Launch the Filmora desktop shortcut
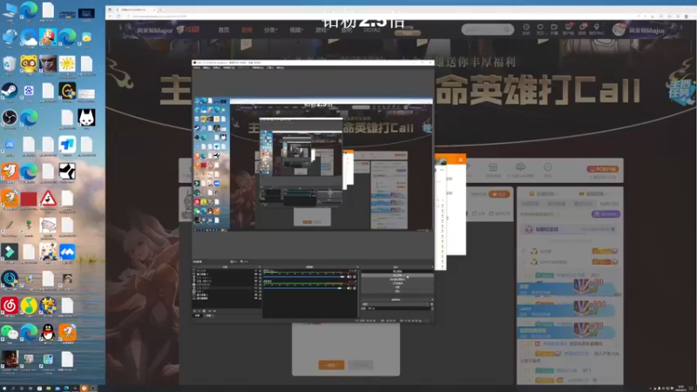Viewport: 697px width, 392px height. (x=10, y=252)
